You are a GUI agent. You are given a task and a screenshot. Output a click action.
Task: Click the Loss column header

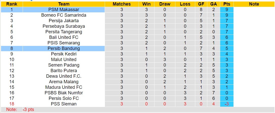185,4
